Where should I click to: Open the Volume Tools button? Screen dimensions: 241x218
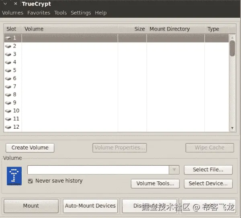155,183
